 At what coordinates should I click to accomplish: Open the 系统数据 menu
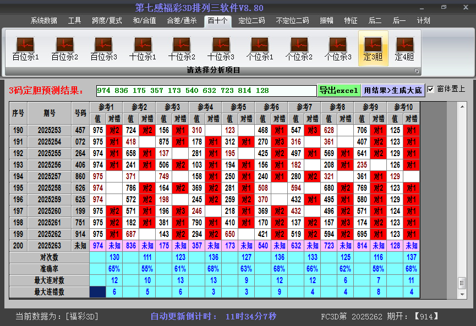click(x=42, y=20)
